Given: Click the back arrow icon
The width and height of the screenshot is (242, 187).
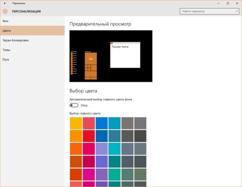Looking at the screenshot, I should [5, 3].
